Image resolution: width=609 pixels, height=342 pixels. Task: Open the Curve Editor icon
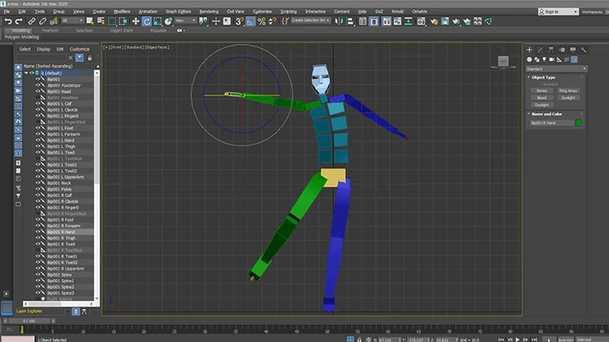[x=398, y=21]
